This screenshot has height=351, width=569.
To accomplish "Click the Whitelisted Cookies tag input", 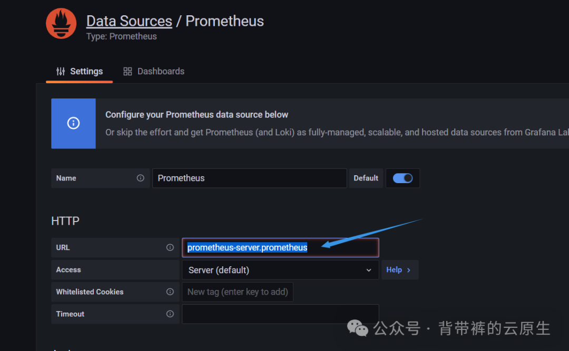I will [x=238, y=292].
